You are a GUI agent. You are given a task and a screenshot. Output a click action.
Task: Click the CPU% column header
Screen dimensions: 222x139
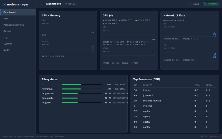pyautogui.click(x=197, y=85)
